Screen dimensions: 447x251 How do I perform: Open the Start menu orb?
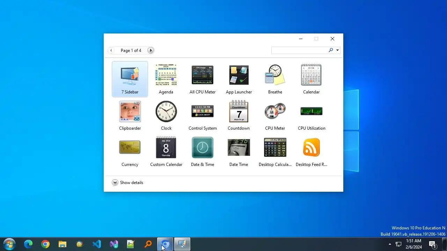9,244
